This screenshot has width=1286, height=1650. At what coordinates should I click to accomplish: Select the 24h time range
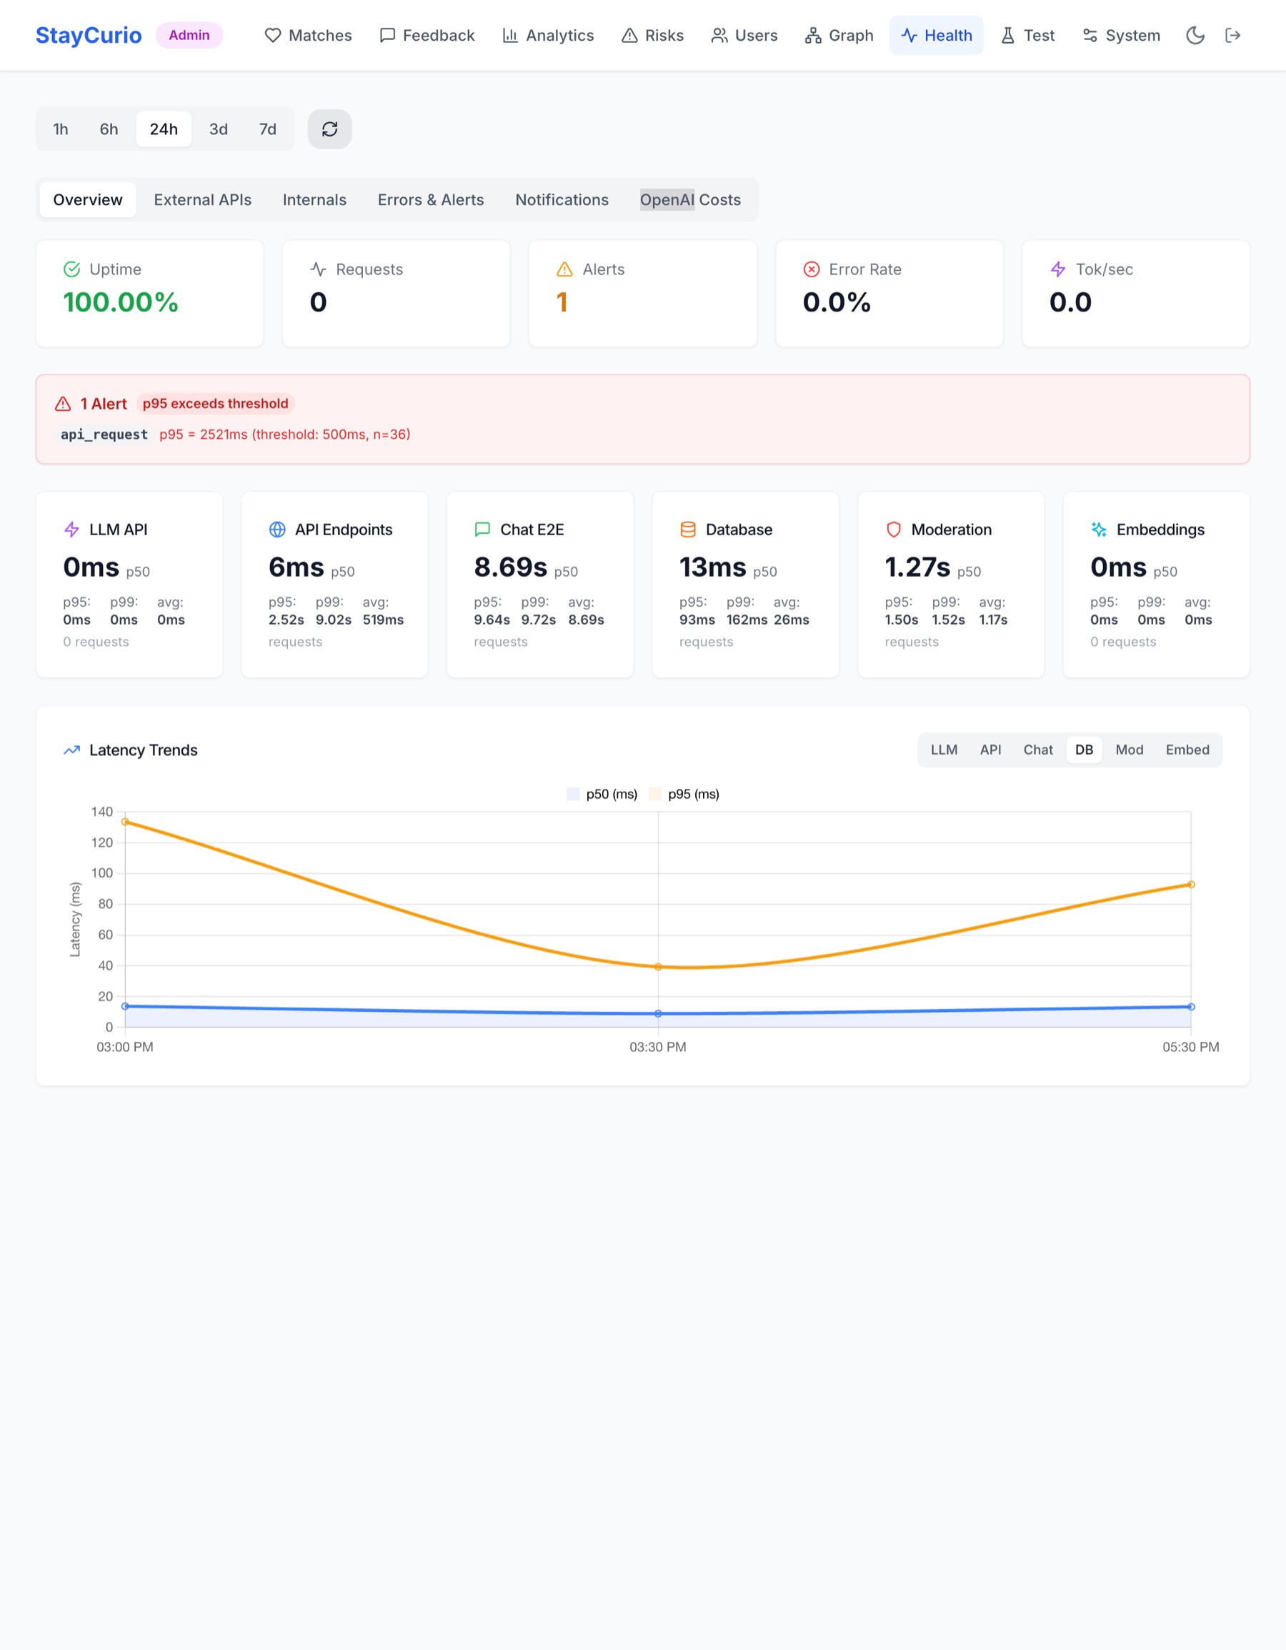click(x=164, y=129)
